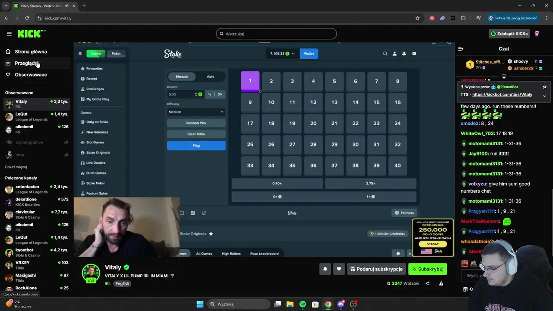Open Discord from the taskbar

point(341,304)
